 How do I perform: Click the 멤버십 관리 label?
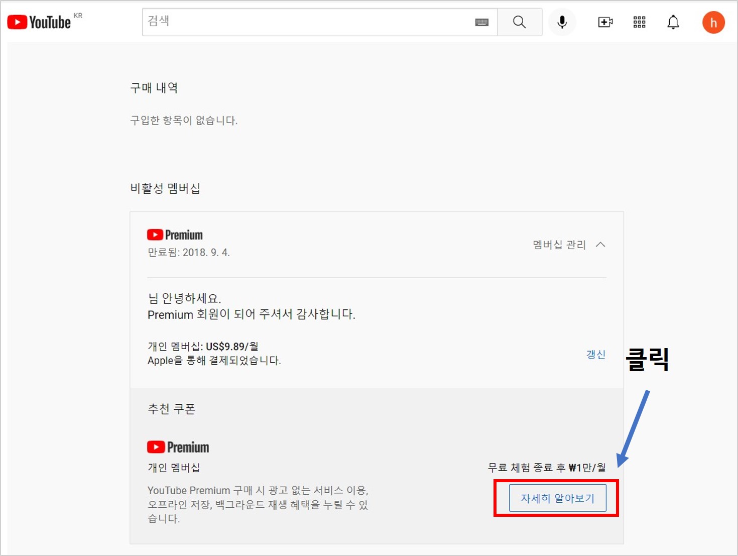point(559,245)
